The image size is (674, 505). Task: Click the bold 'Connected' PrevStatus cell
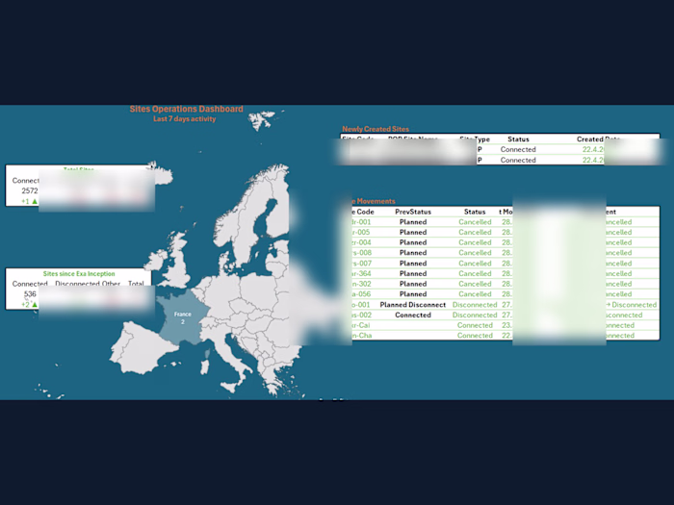pyautogui.click(x=413, y=315)
